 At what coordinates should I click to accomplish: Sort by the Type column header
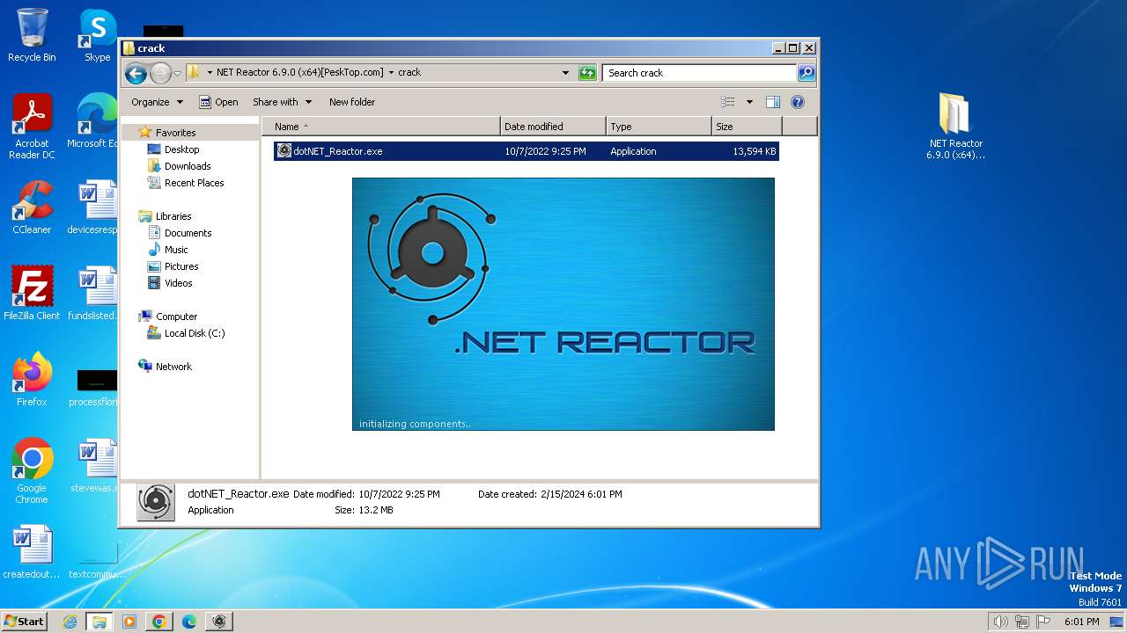tap(659, 127)
